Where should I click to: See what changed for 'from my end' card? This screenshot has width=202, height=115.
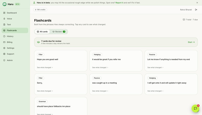tap(155, 67)
